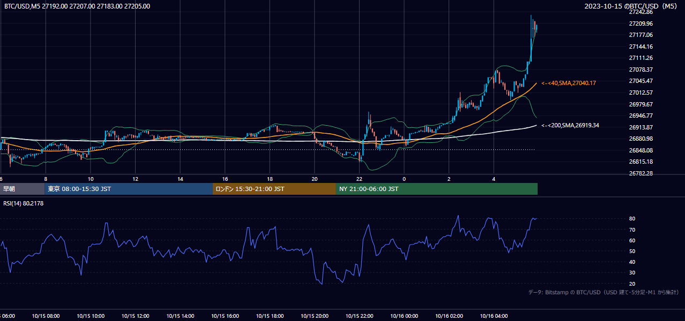Click the 10/16 00:00 time label
This screenshot has height=321, width=685.
[x=404, y=316]
